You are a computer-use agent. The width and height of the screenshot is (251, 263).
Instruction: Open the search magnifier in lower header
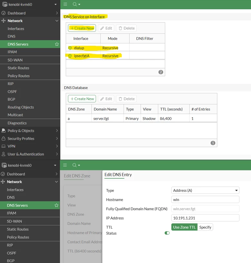[74, 165]
